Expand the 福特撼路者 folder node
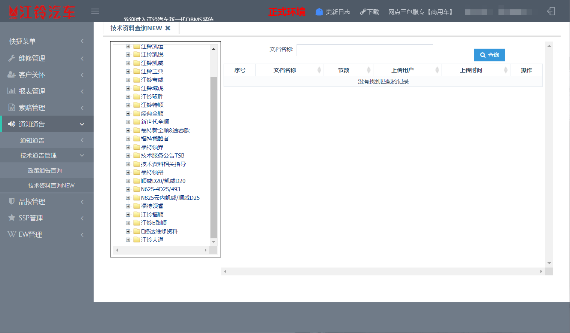 point(128,139)
